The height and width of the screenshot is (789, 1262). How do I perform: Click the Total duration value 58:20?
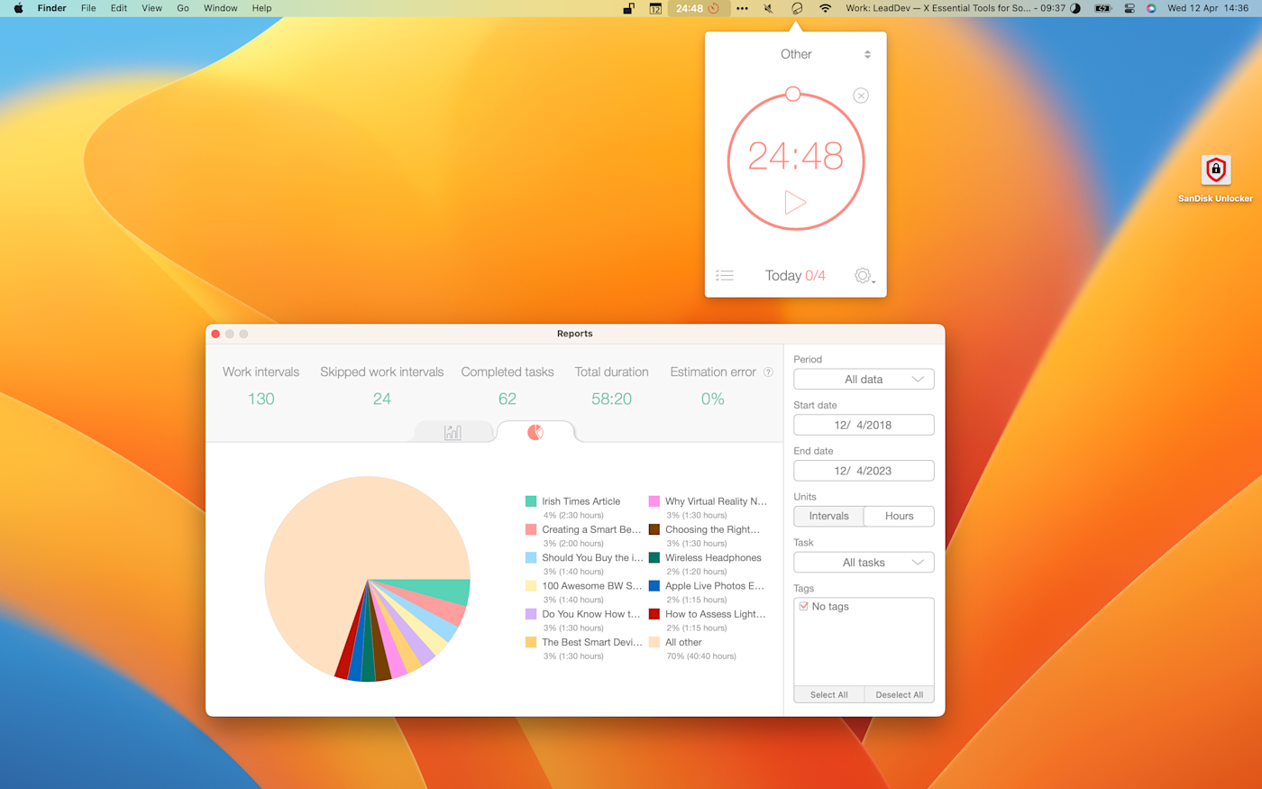tap(611, 399)
